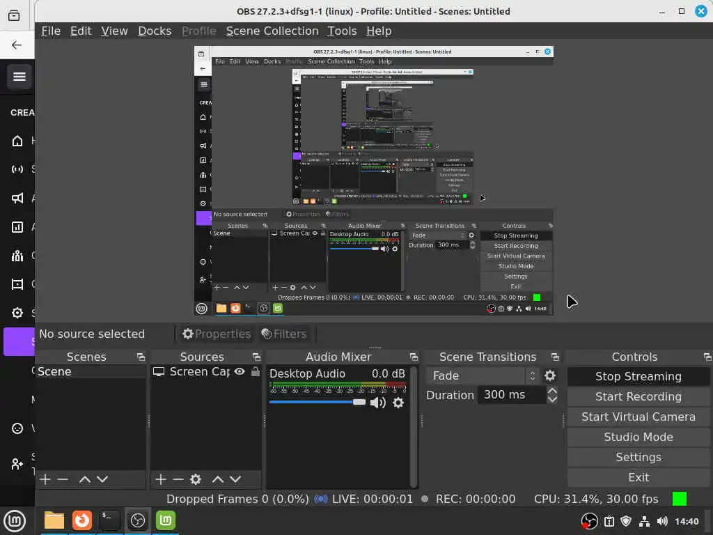This screenshot has width=713, height=535.
Task: Click Stop Streaming button
Action: tap(638, 376)
